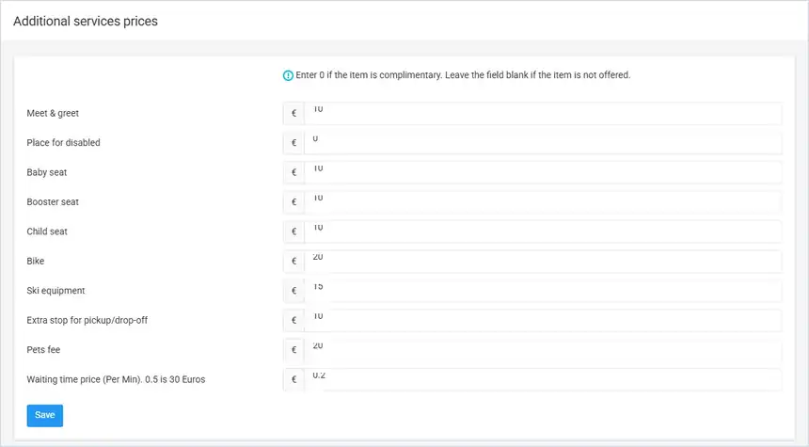The height and width of the screenshot is (447, 809).
Task: Click the euro symbol for Place for disabled
Action: [x=294, y=142]
